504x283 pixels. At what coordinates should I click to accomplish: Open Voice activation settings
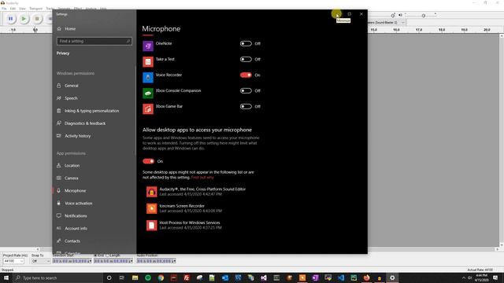pyautogui.click(x=79, y=203)
